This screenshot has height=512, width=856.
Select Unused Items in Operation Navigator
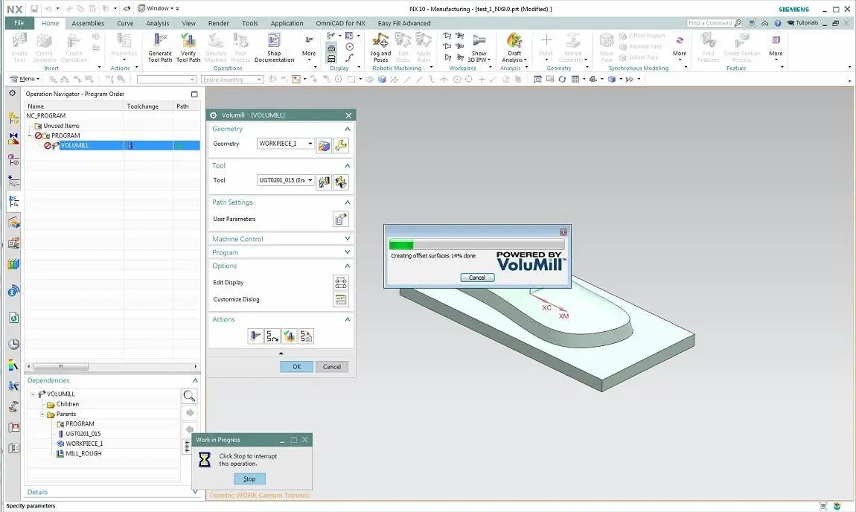tap(61, 126)
